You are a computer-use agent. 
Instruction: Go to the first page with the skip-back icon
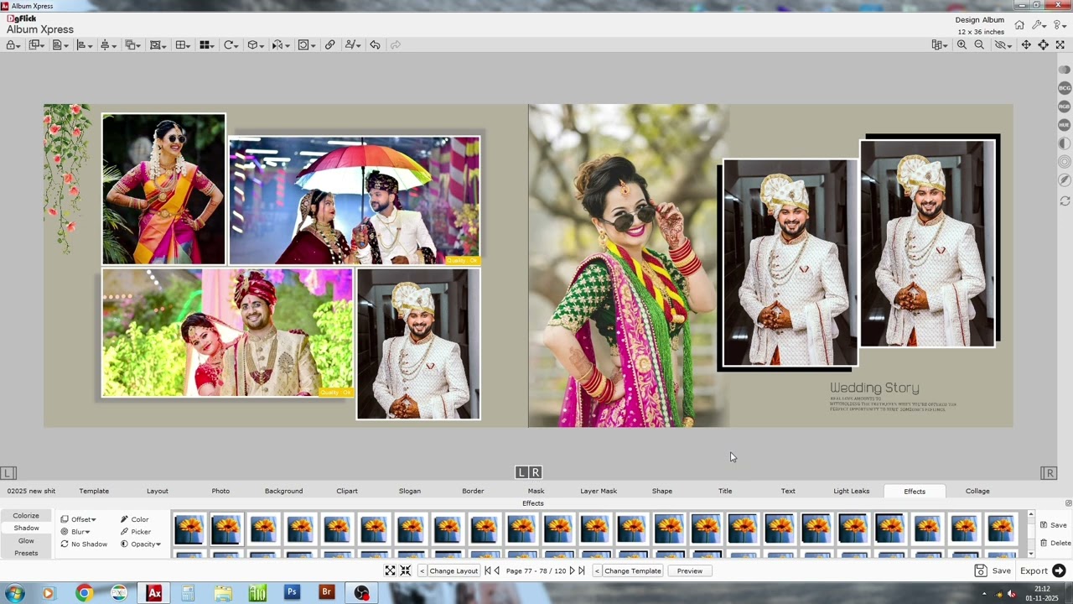point(488,570)
